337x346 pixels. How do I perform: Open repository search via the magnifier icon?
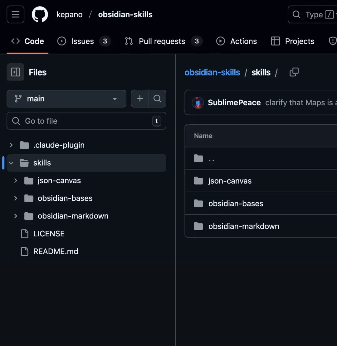pos(157,99)
